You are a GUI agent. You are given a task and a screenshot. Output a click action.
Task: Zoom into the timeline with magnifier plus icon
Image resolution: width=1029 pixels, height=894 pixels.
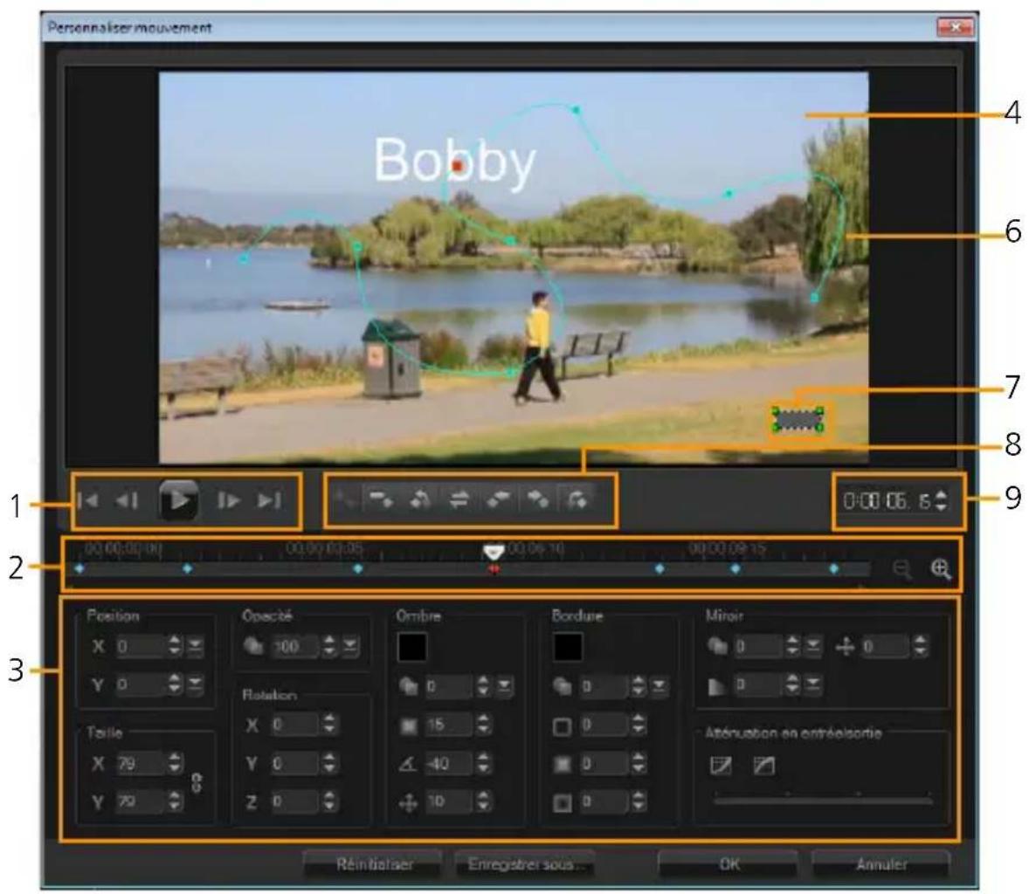940,567
